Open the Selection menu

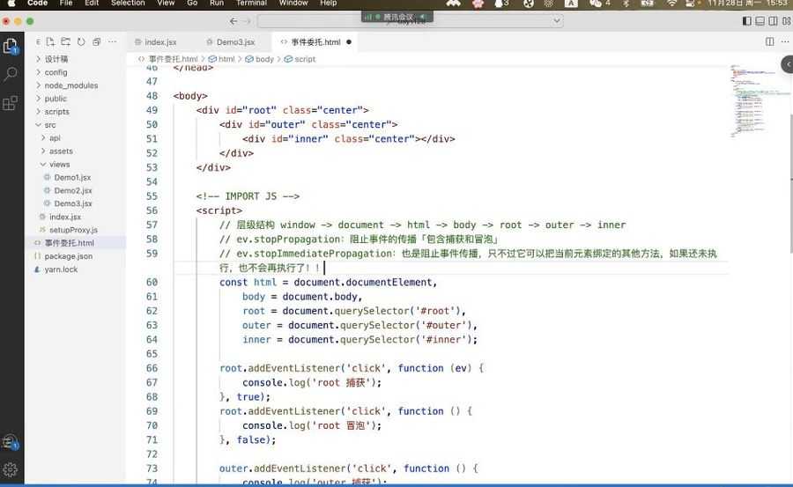(128, 3)
